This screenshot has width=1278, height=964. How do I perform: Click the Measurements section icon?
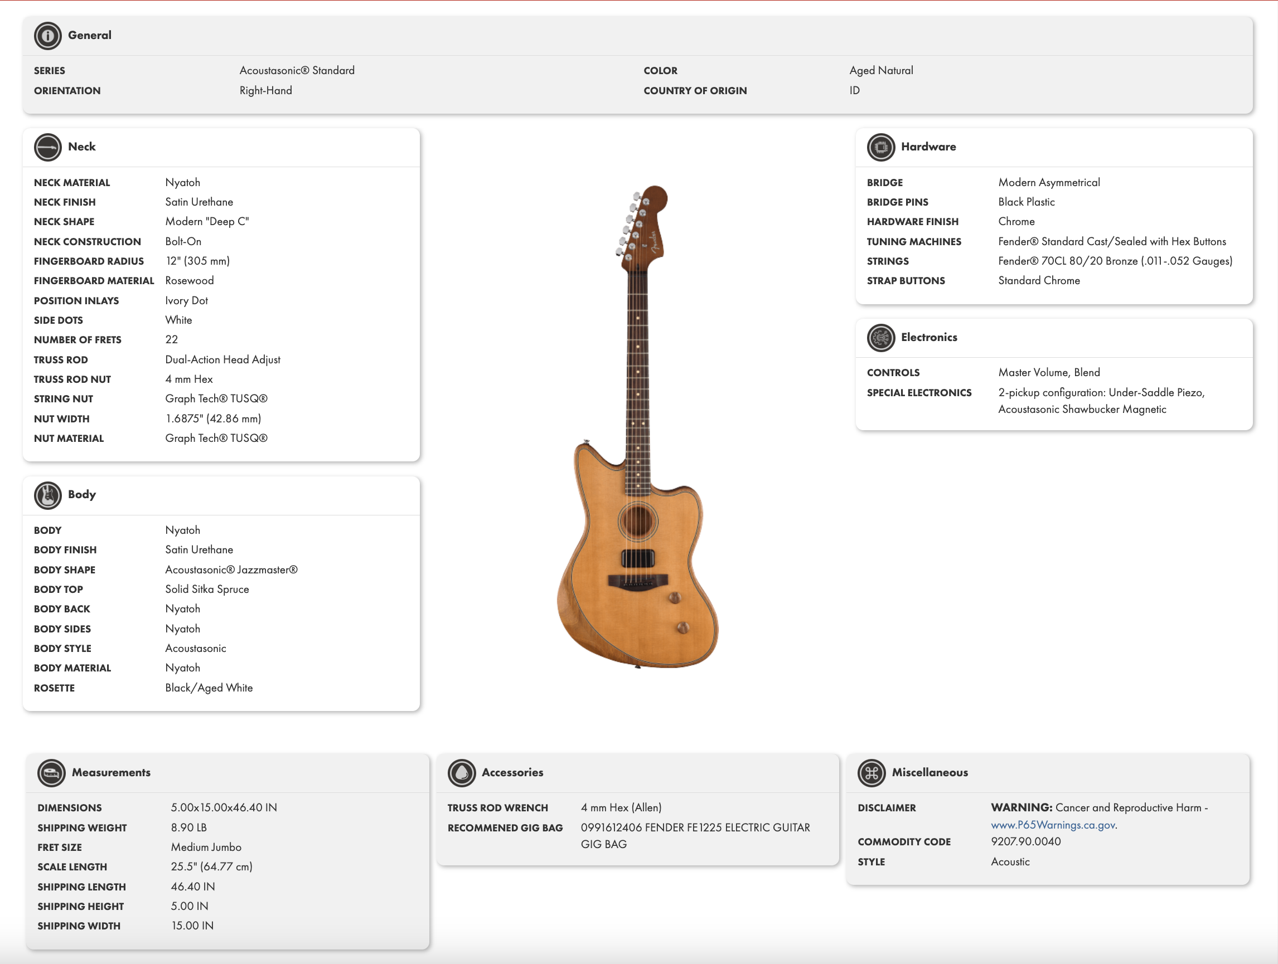pos(51,773)
